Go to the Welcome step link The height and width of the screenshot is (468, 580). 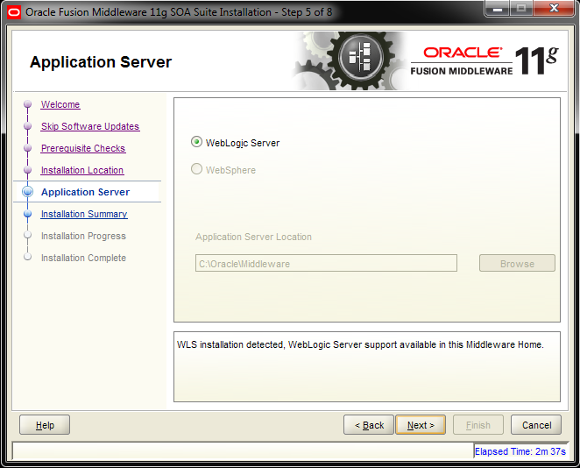[60, 104]
